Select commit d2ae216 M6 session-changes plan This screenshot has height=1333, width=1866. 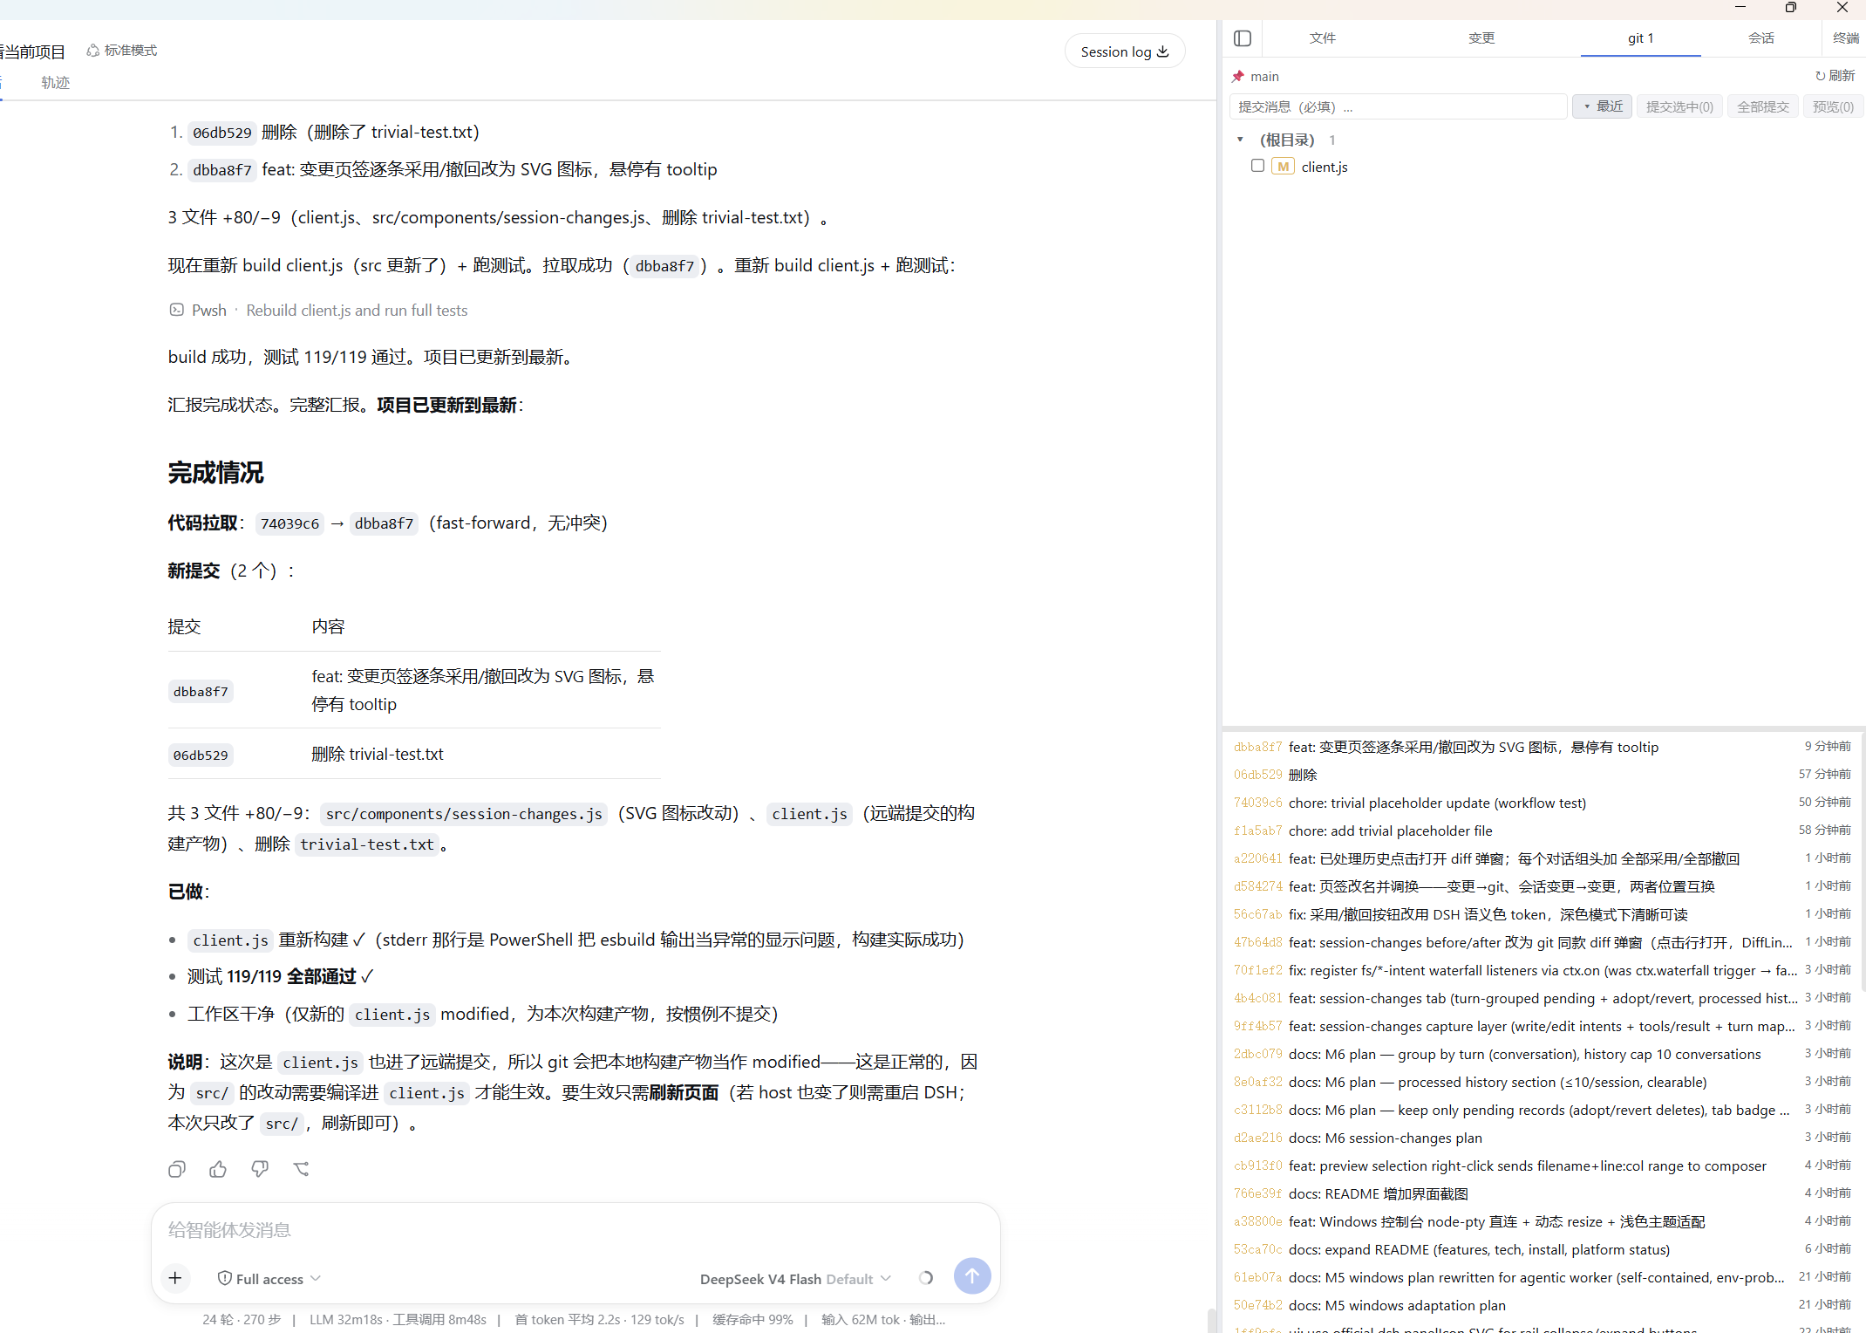tap(1542, 1138)
